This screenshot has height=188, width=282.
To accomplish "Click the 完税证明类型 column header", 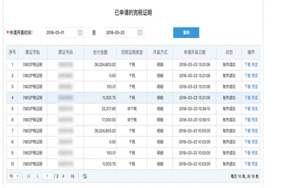I will tap(132, 52).
